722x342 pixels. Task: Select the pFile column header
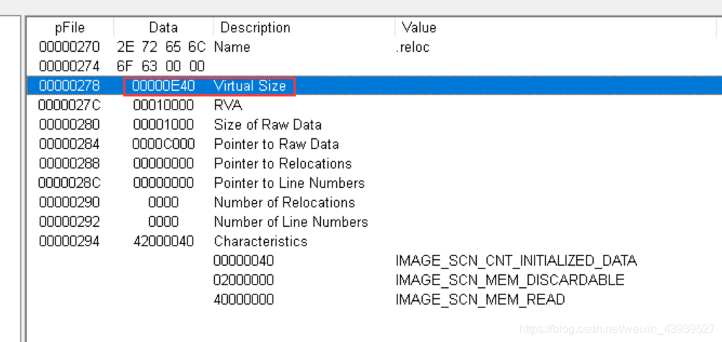[70, 27]
